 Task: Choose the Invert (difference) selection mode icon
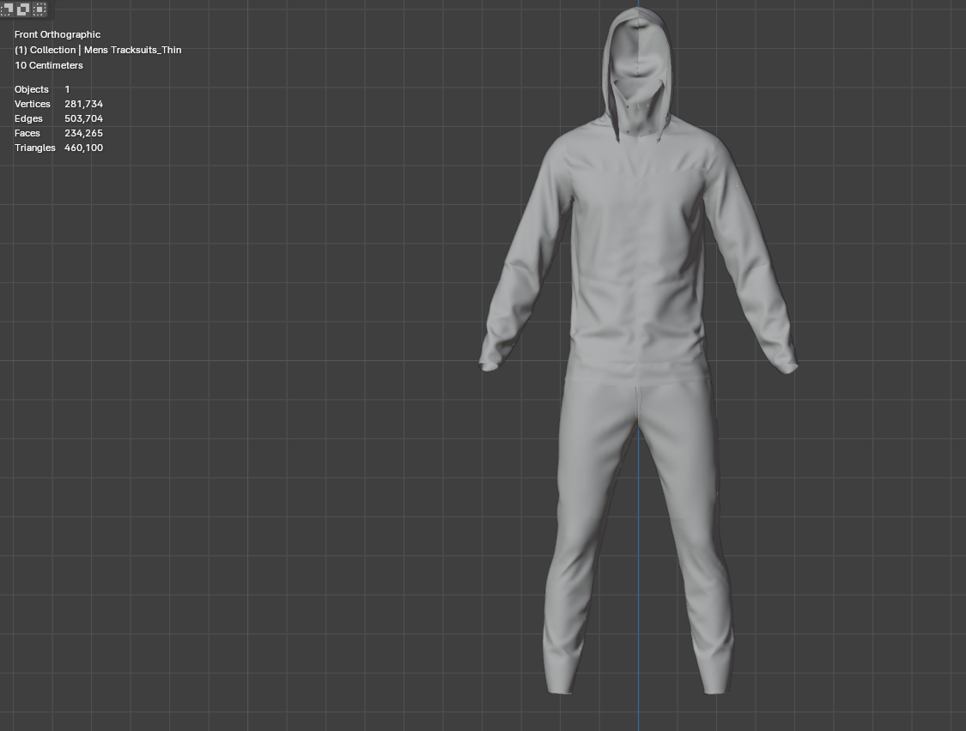pyautogui.click(x=23, y=9)
